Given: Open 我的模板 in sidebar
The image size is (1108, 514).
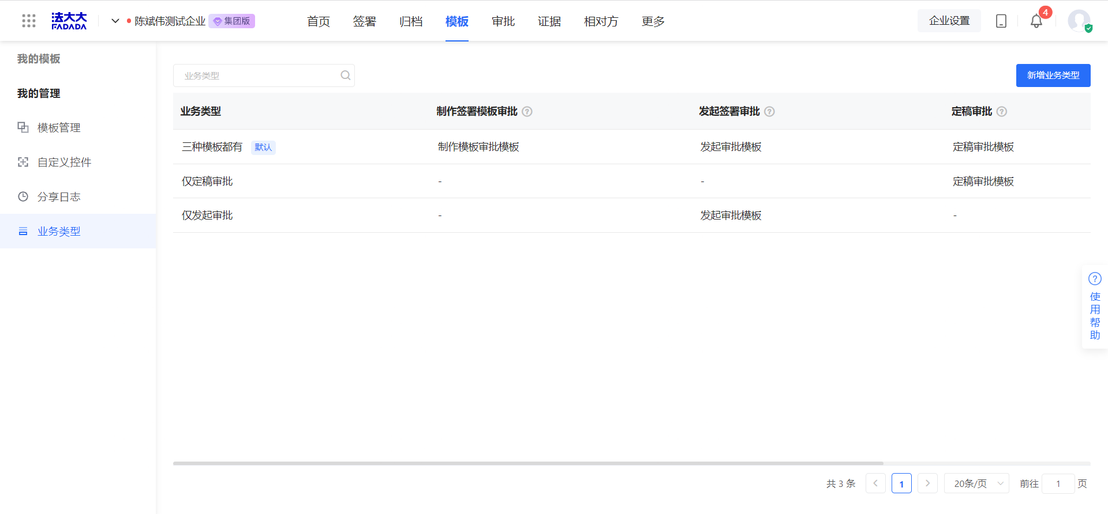Looking at the screenshot, I should point(39,59).
